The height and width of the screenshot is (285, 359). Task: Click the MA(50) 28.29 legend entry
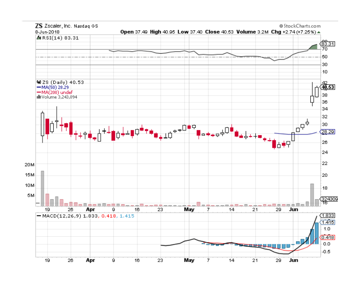pos(55,87)
